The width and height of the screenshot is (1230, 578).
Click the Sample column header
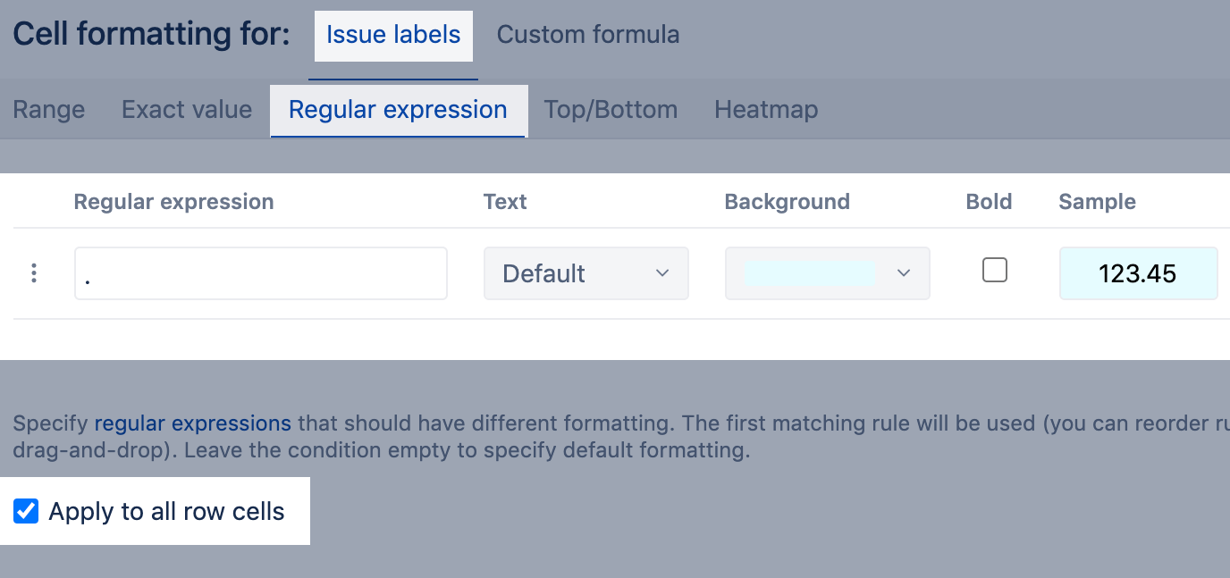click(1097, 202)
